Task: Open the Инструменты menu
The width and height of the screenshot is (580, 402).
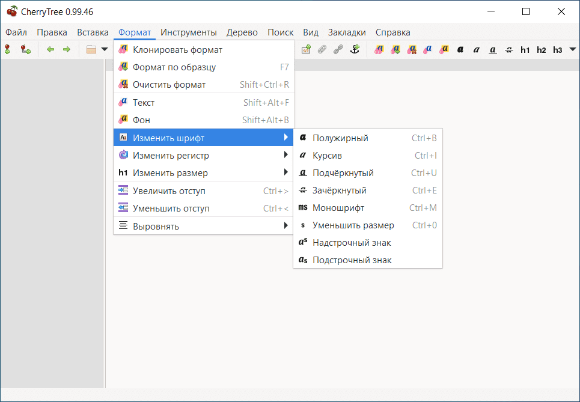Action: click(x=189, y=32)
